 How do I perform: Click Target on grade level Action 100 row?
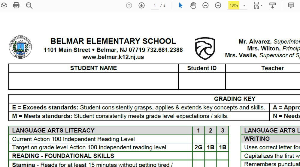pos(100,148)
